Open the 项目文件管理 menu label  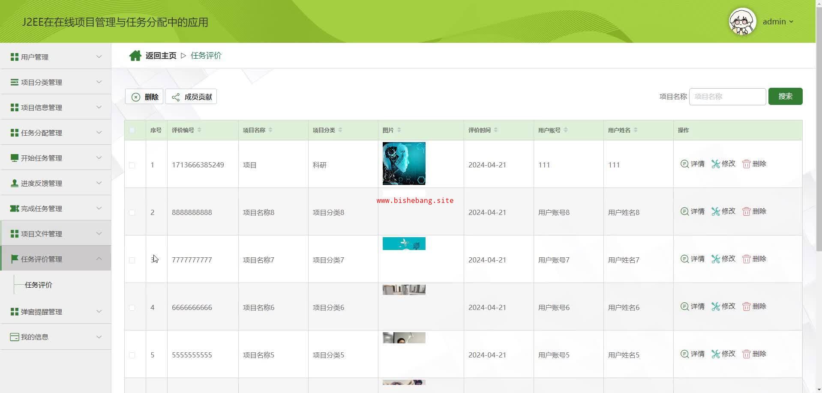coord(42,234)
